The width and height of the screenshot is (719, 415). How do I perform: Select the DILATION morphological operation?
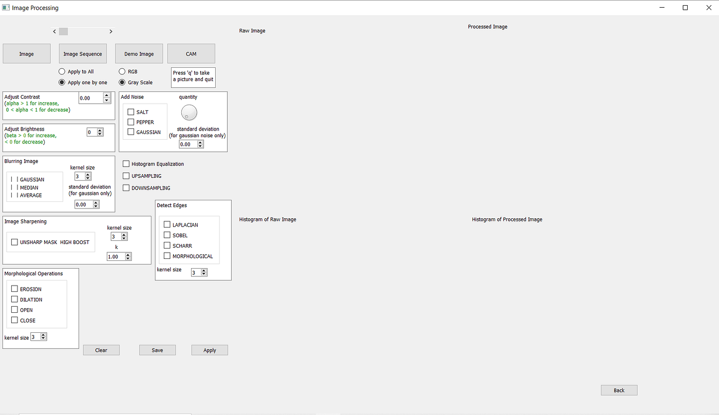coord(14,299)
